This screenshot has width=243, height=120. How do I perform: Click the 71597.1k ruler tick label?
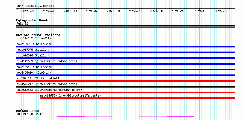coord(221,11)
